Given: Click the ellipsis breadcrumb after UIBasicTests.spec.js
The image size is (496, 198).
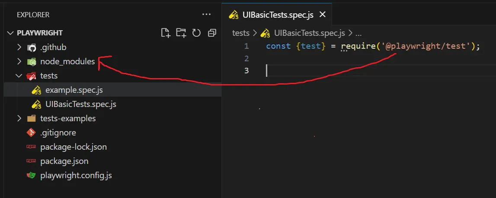Looking at the screenshot, I should [x=358, y=33].
